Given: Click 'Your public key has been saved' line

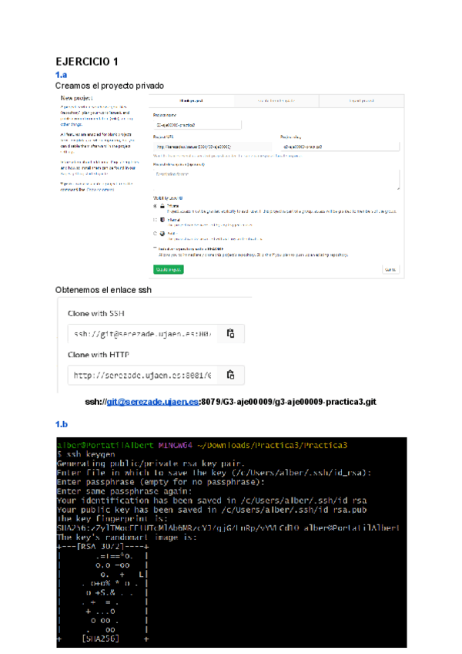Looking at the screenshot, I should pyautogui.click(x=212, y=509).
